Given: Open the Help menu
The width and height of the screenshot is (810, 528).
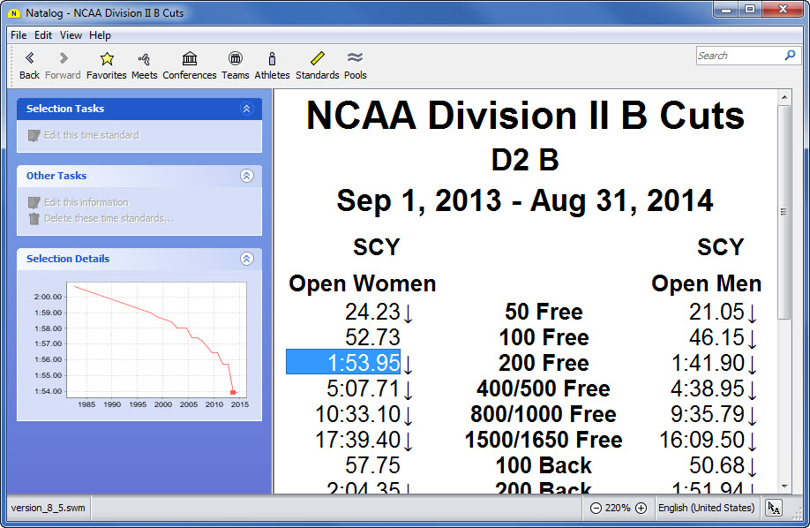Looking at the screenshot, I should point(100,35).
